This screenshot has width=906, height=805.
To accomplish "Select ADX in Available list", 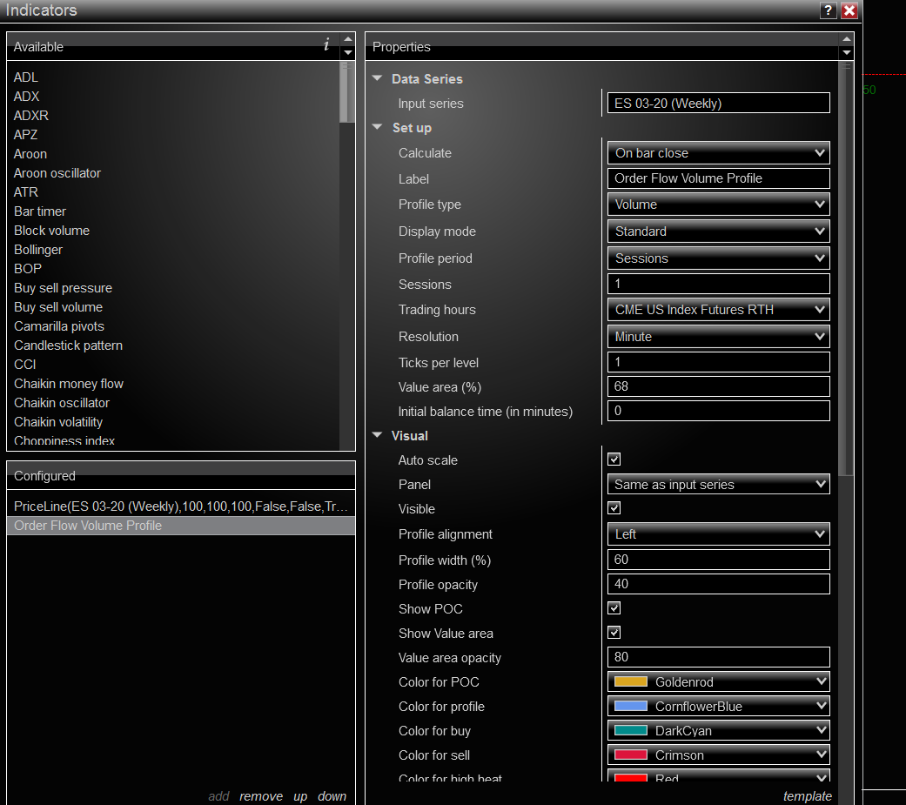I will [27, 96].
